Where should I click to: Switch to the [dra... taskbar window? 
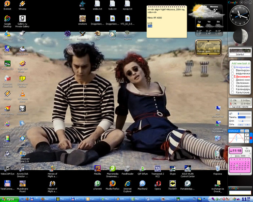[x=167, y=199]
